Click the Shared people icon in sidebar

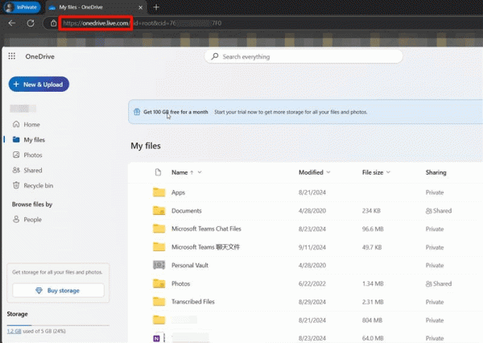point(16,170)
